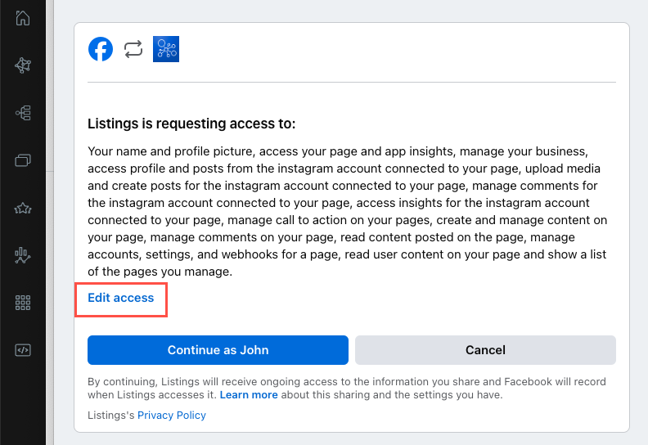The image size is (648, 445).
Task: Click the blue Listings app icon
Action: (166, 50)
